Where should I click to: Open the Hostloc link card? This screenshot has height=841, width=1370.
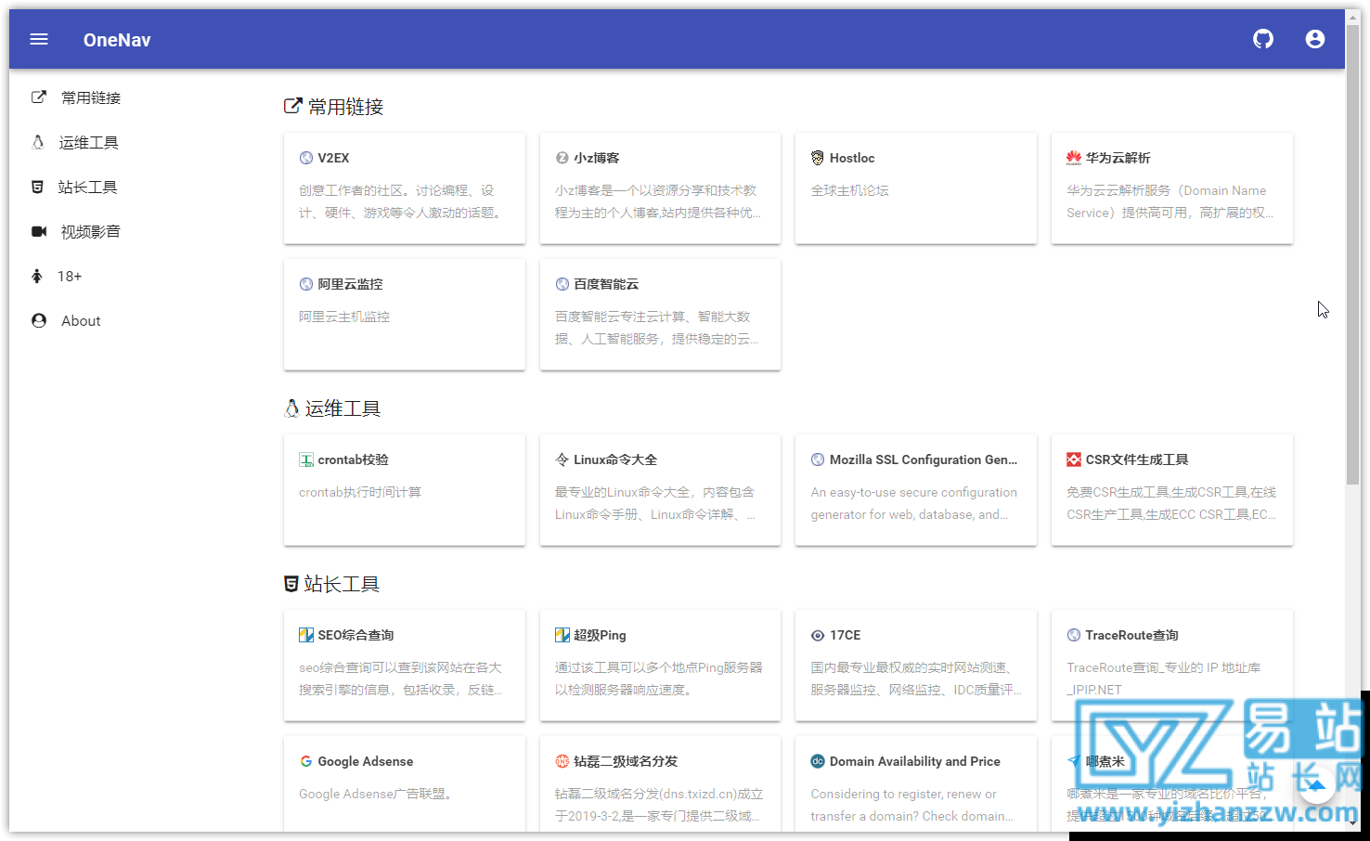tap(916, 188)
